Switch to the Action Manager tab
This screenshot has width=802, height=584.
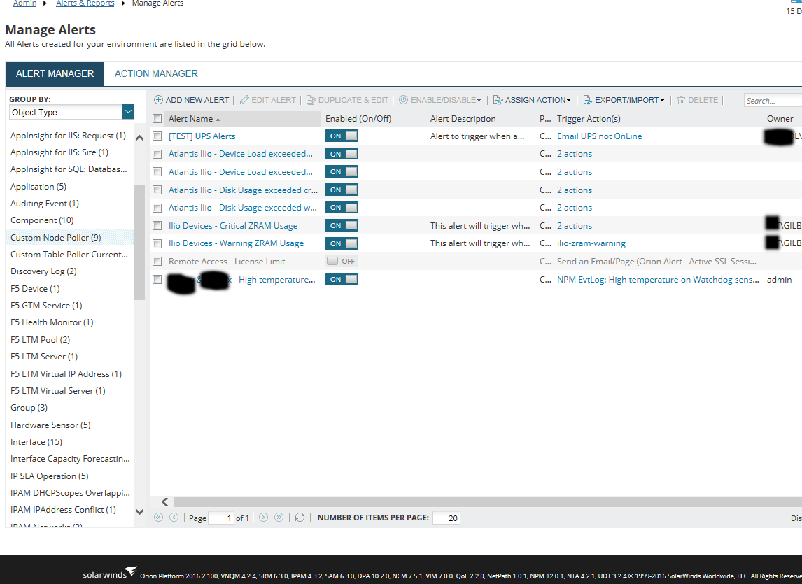click(156, 73)
